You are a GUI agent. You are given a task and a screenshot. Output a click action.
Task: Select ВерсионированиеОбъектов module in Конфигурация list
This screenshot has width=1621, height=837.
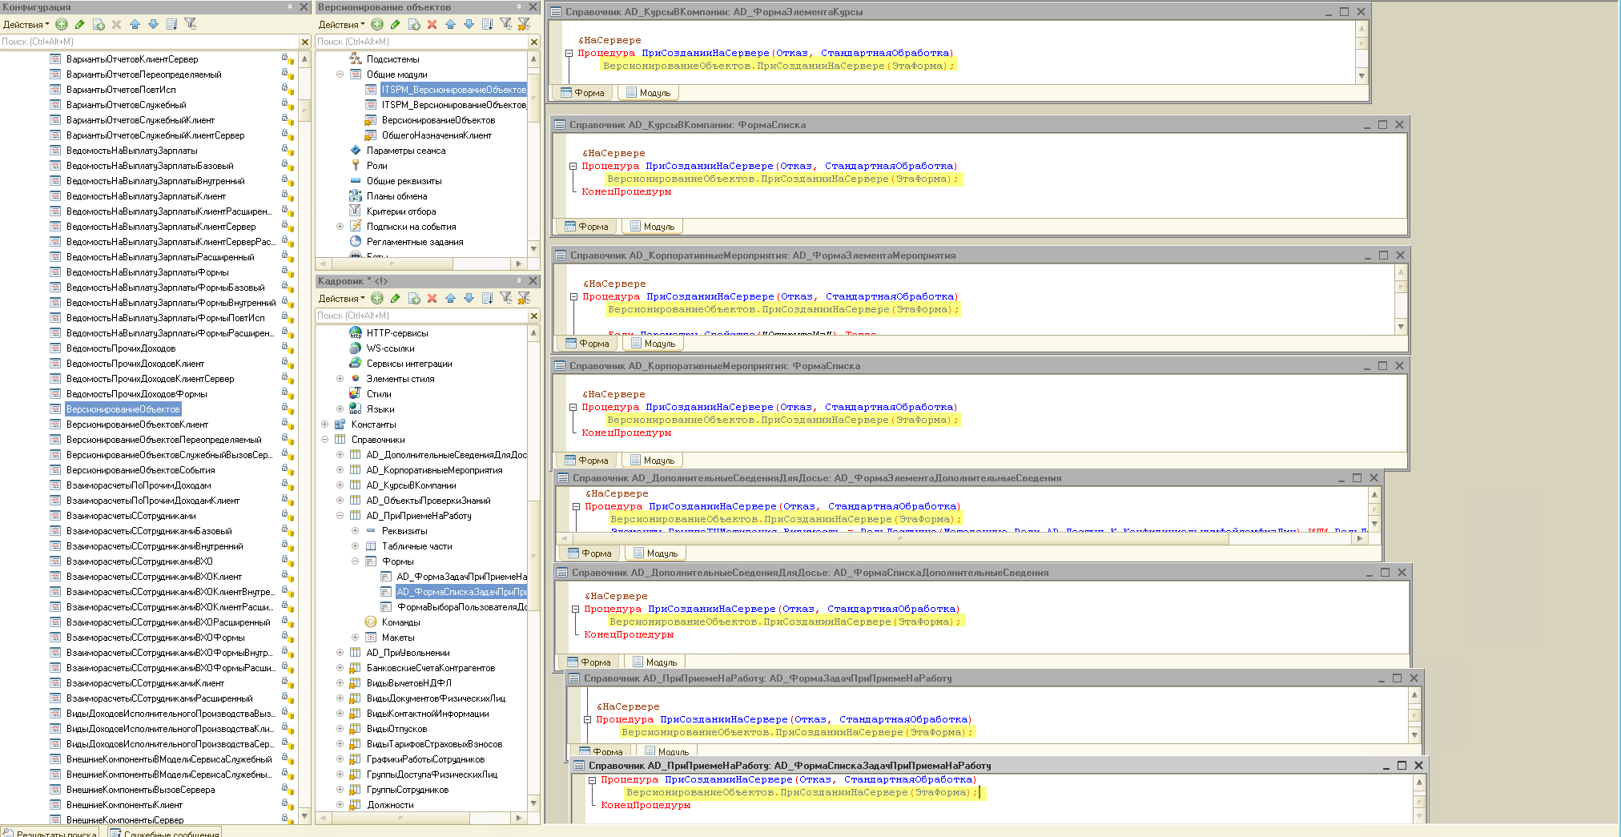(123, 409)
